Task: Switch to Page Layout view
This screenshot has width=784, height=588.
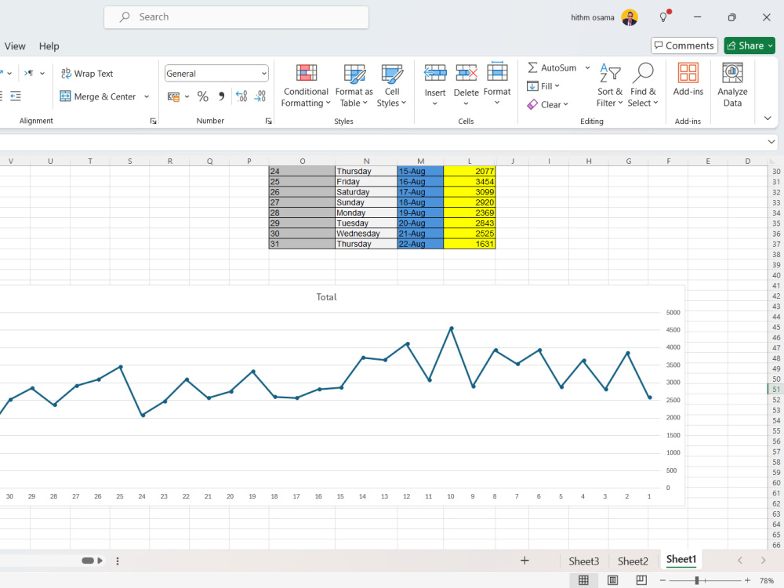Action: (612, 580)
